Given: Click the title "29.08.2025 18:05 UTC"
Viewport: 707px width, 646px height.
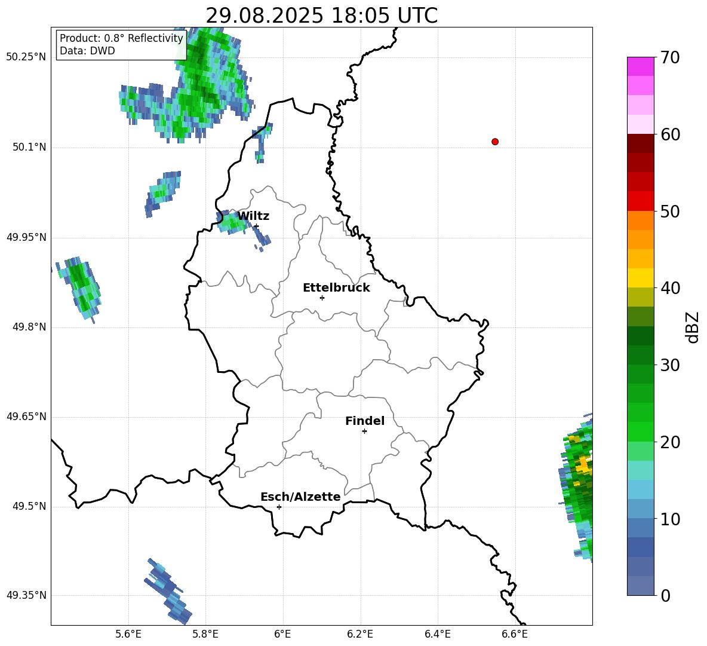Looking at the screenshot, I should [x=321, y=16].
